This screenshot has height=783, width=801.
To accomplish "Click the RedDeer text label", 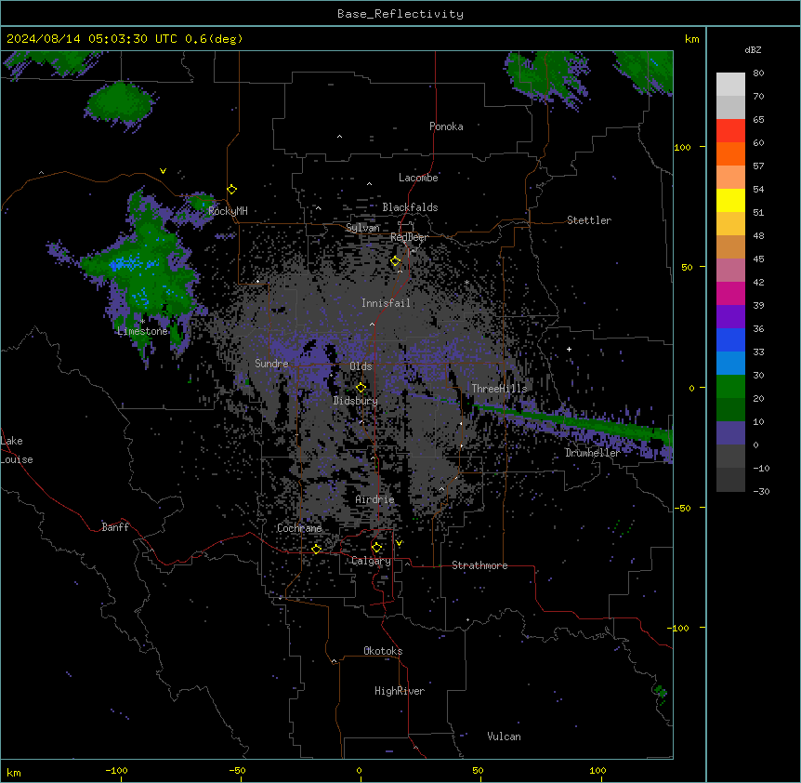I will [409, 237].
